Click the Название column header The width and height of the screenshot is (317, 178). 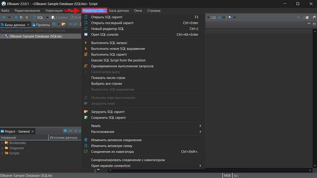[x=24, y=137]
